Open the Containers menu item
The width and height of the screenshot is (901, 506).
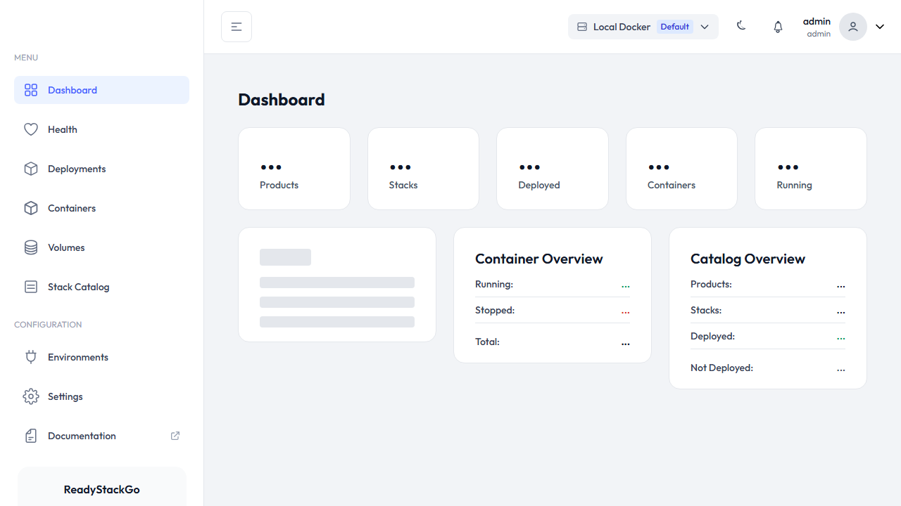point(72,208)
